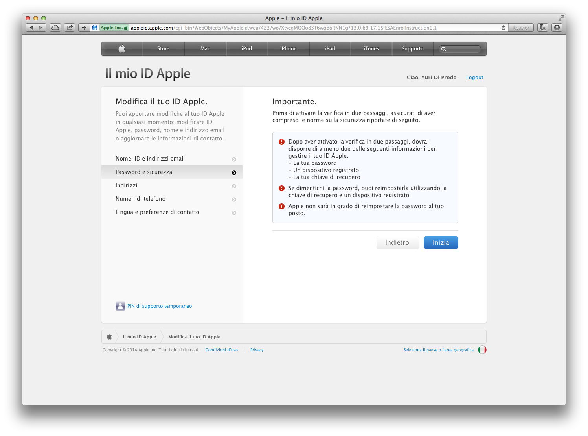Click the translate extension icon in toolbar
Viewport: 588px width, 436px height.
(x=543, y=28)
